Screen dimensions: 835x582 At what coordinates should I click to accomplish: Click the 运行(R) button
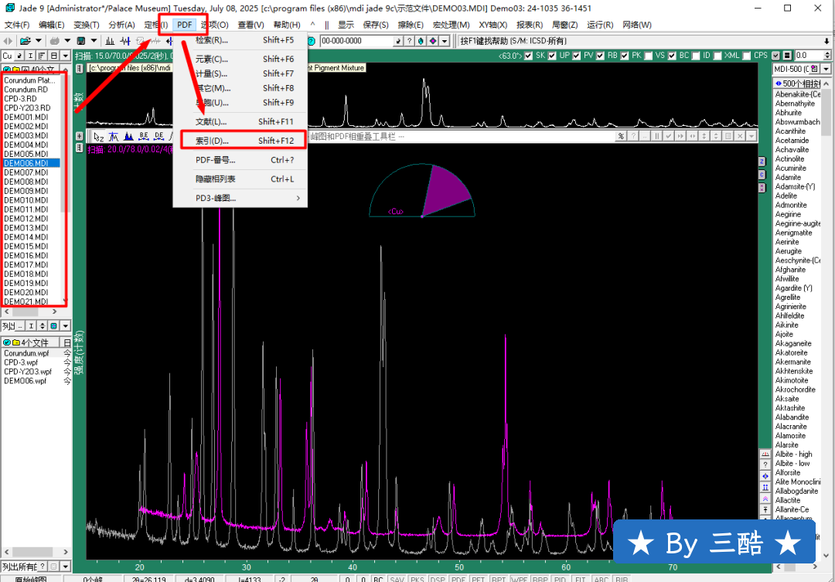click(x=600, y=25)
